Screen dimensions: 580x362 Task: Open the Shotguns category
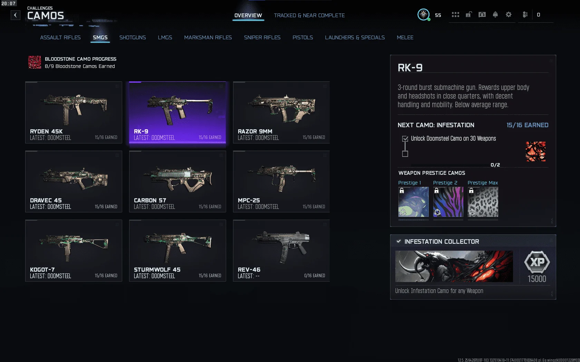coord(133,38)
